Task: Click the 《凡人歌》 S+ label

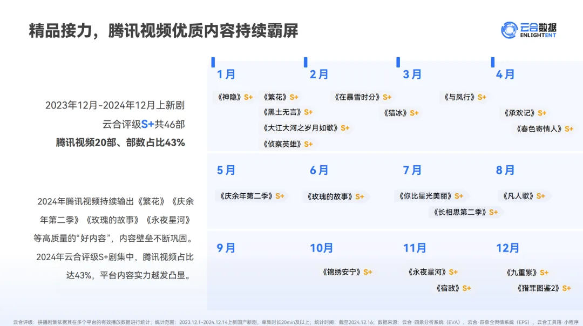Action: 523,196
